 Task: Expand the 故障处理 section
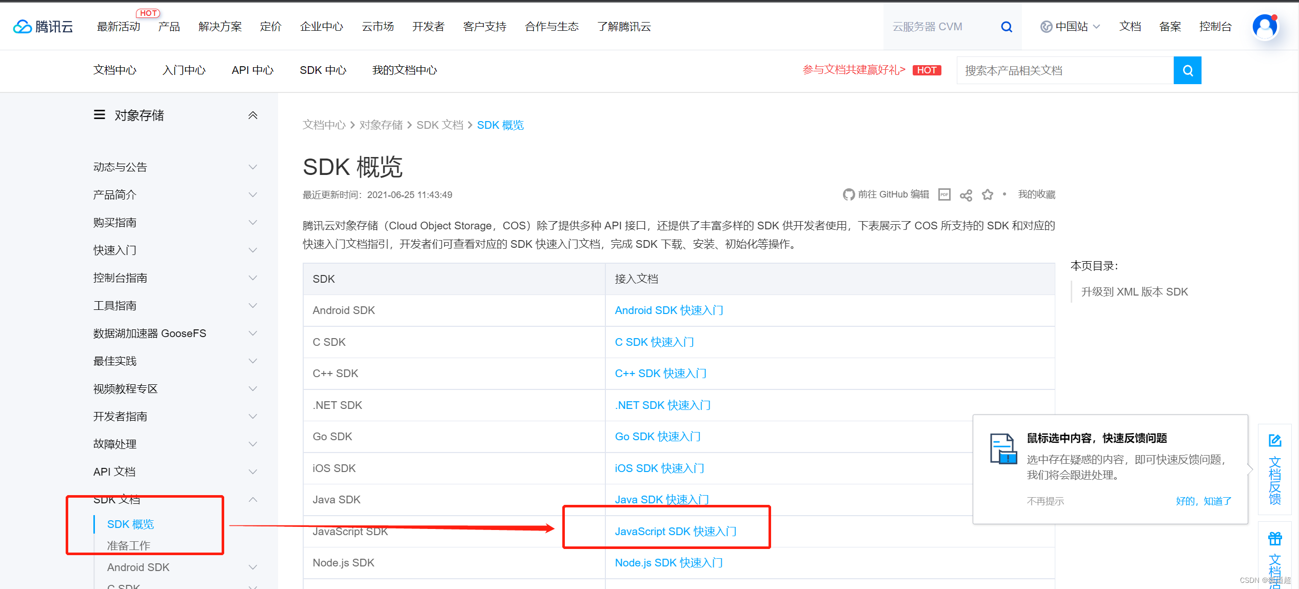click(253, 444)
